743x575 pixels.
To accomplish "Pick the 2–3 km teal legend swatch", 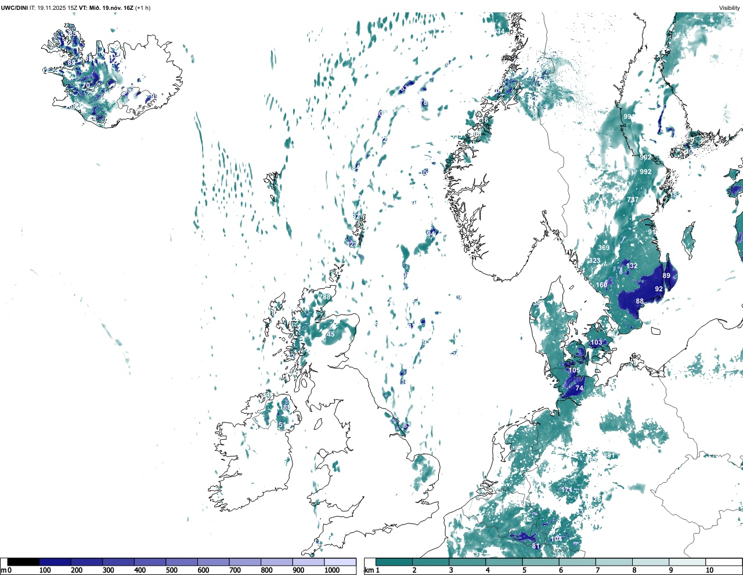I will click(431, 562).
